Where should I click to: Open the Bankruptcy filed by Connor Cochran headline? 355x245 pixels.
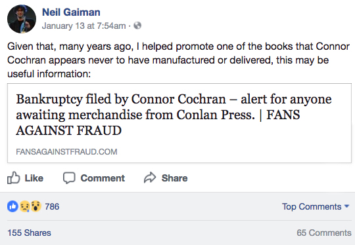174,115
